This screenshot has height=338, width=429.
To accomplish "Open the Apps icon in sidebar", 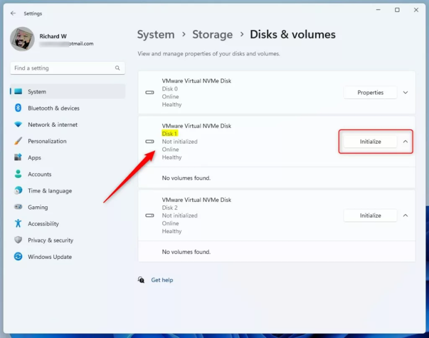I will (18, 157).
